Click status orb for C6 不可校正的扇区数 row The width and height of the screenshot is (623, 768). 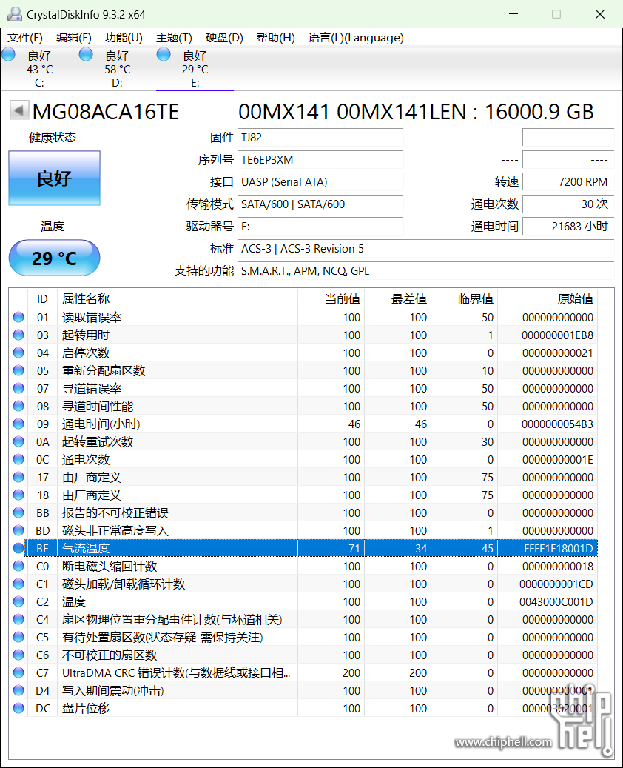[18, 655]
